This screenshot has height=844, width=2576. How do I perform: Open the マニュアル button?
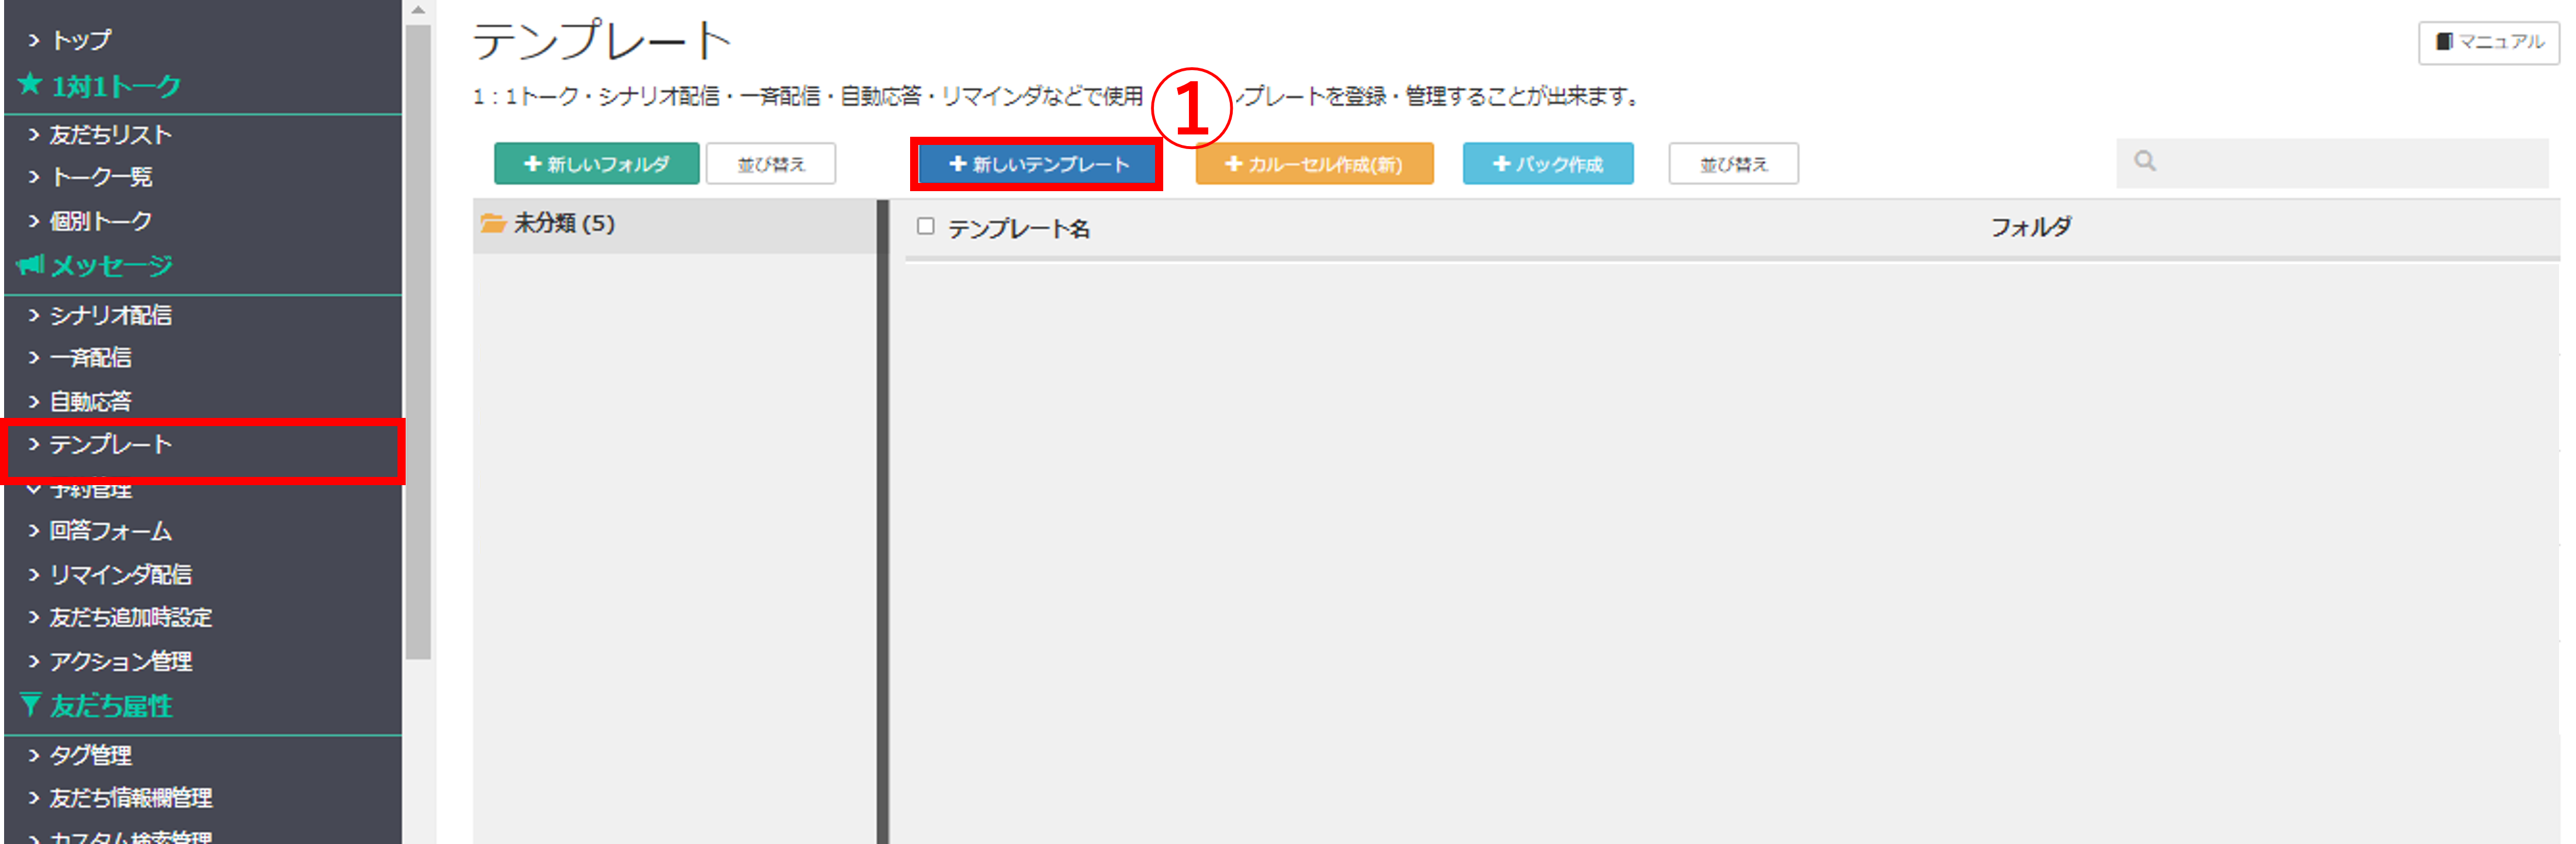[x=2488, y=42]
